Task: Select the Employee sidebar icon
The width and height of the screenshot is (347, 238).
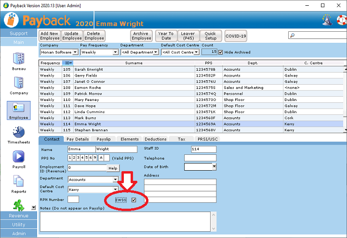Action: coord(19,109)
